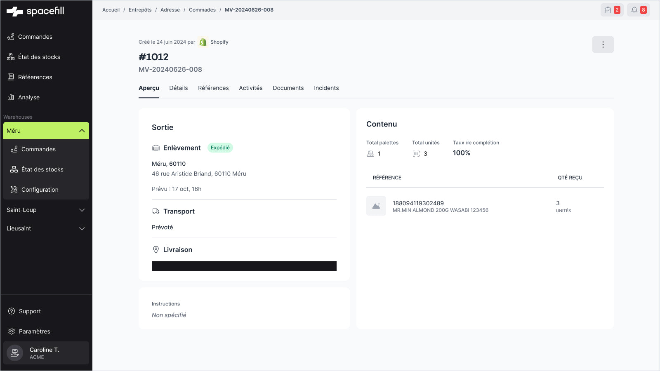Expand the Lieusaint warehouse
The image size is (660, 371).
pos(82,228)
